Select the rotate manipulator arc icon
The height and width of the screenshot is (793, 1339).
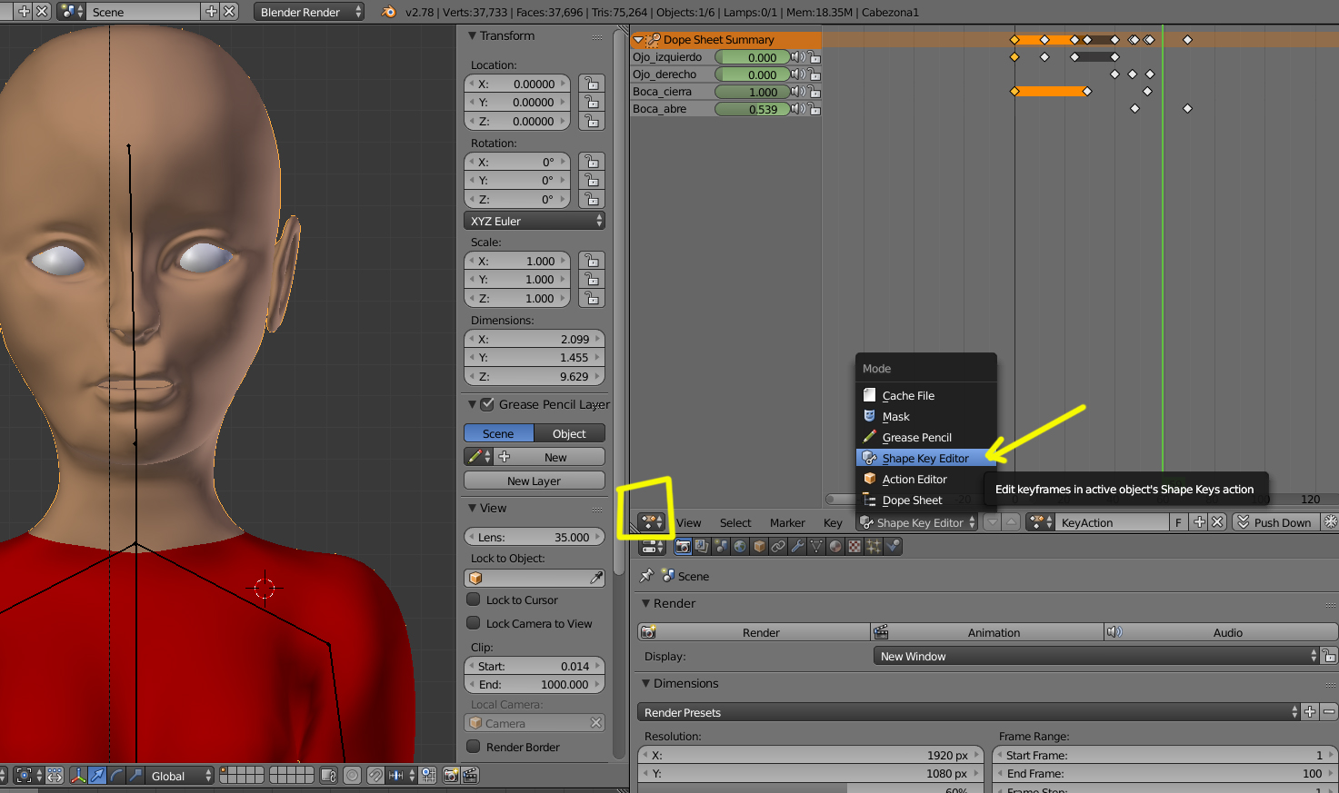[116, 775]
